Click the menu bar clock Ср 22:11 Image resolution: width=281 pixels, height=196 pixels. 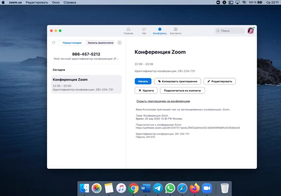(272, 2)
